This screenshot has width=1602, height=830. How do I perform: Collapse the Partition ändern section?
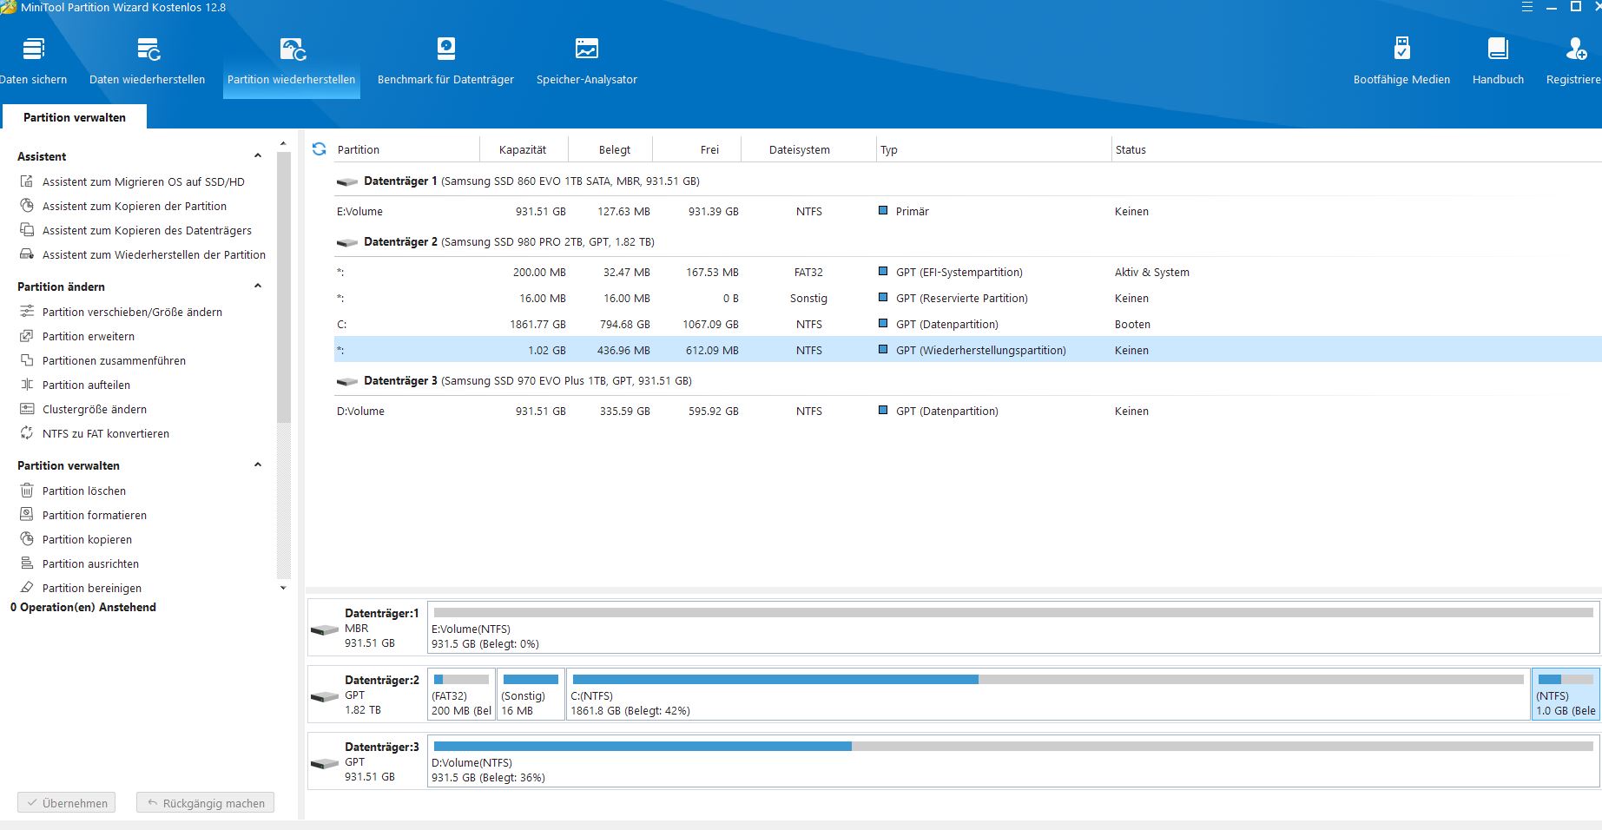tap(258, 287)
